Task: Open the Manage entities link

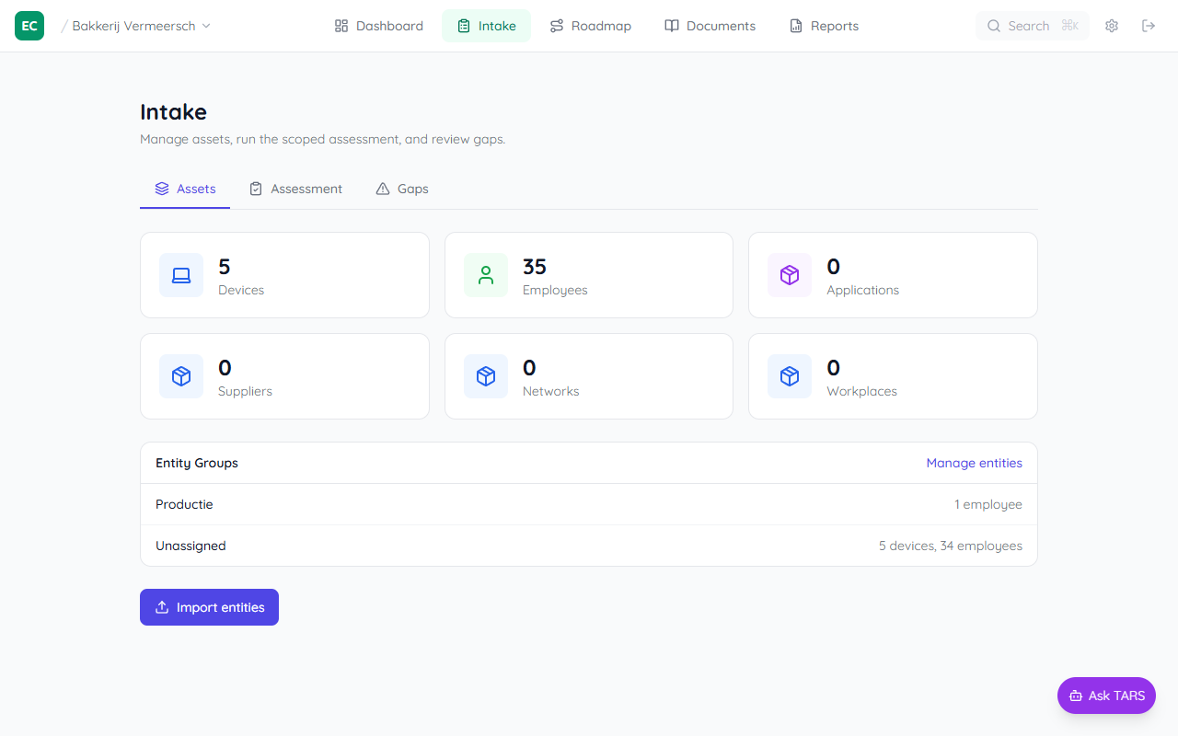Action: coord(974,463)
